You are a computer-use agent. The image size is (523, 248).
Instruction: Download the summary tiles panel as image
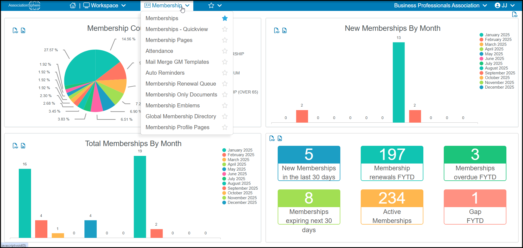pyautogui.click(x=280, y=138)
